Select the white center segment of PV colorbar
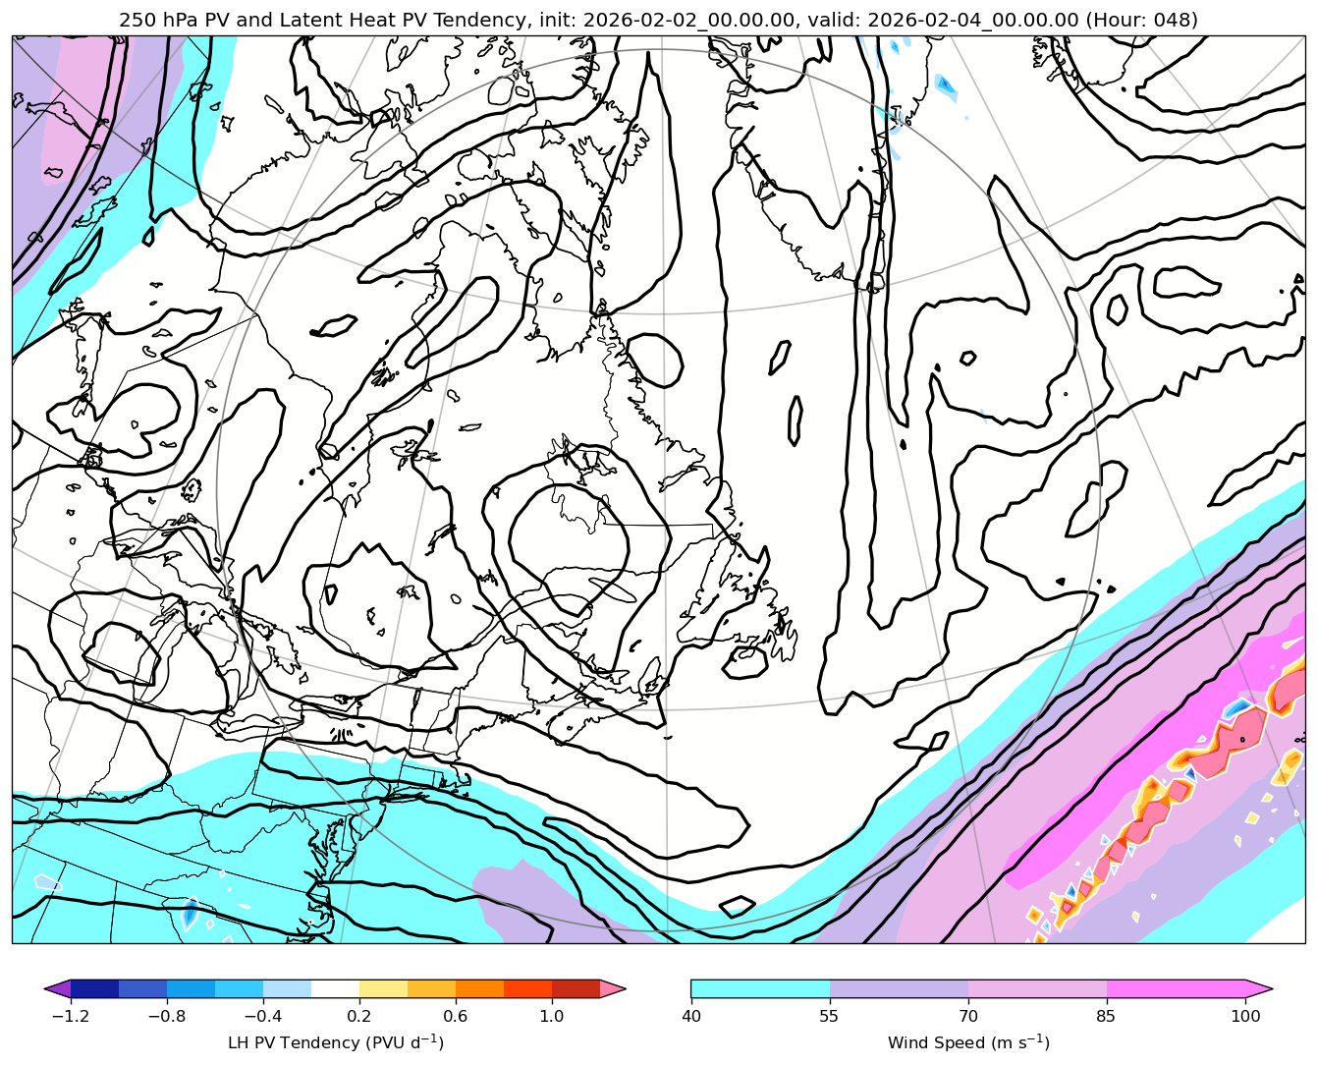The image size is (1317, 1065). 335,988
